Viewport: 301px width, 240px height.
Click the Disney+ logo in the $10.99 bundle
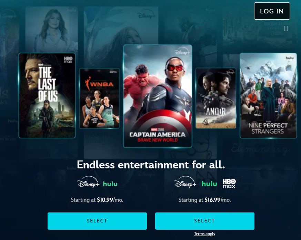[88, 182]
